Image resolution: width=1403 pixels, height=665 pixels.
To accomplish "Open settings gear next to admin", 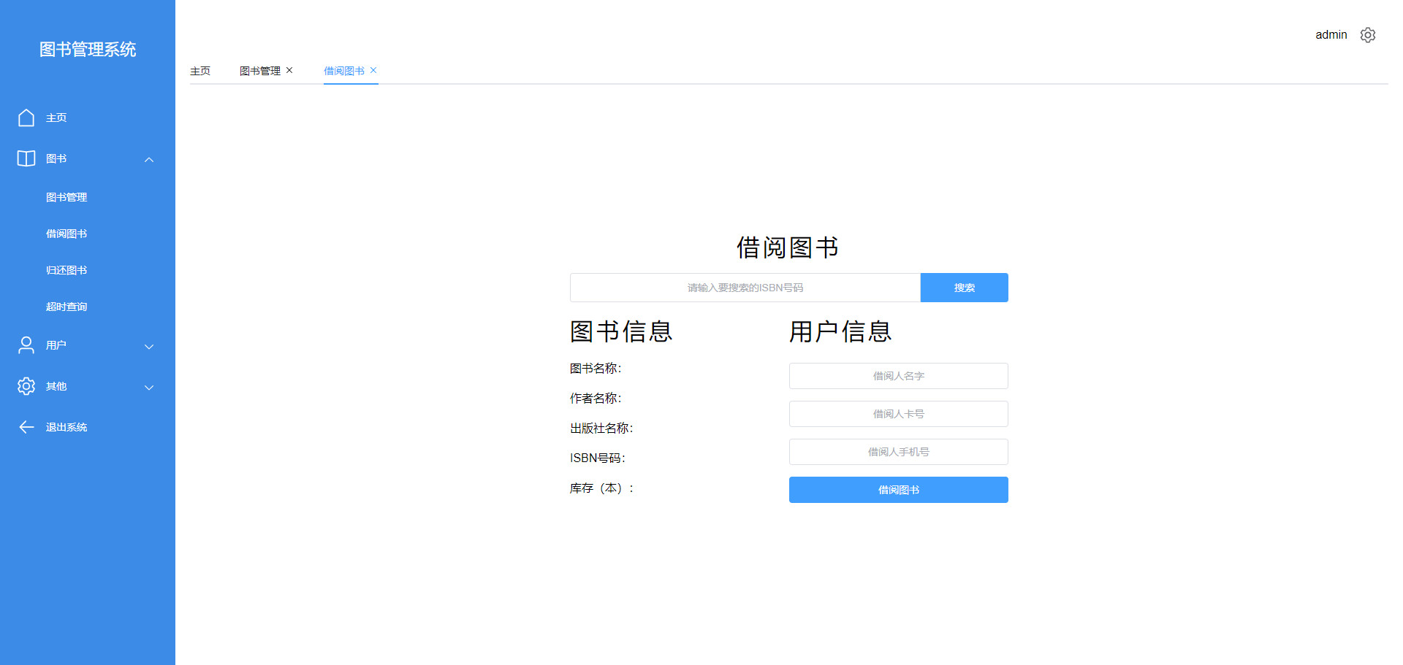I will pos(1368,35).
